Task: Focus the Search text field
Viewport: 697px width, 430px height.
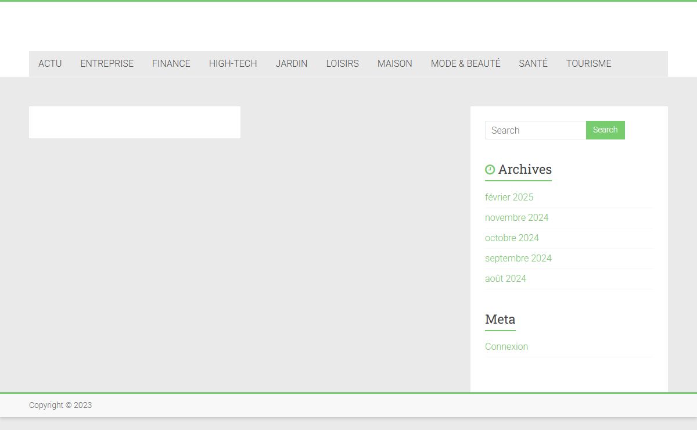Action: (x=535, y=130)
